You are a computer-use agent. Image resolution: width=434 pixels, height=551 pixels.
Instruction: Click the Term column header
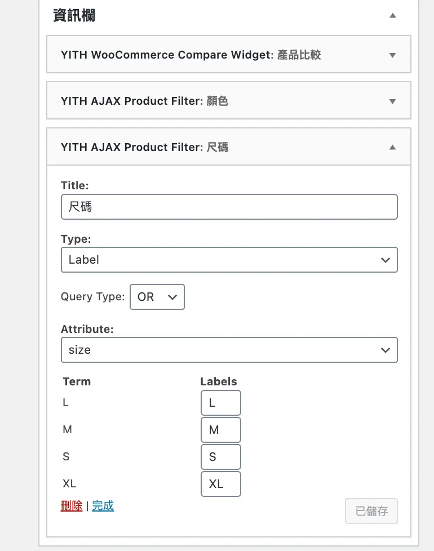(x=77, y=381)
